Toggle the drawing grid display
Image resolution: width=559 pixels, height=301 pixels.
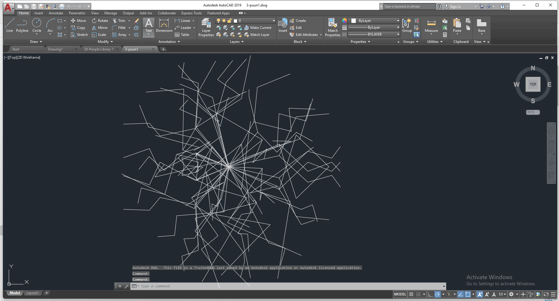point(411,294)
